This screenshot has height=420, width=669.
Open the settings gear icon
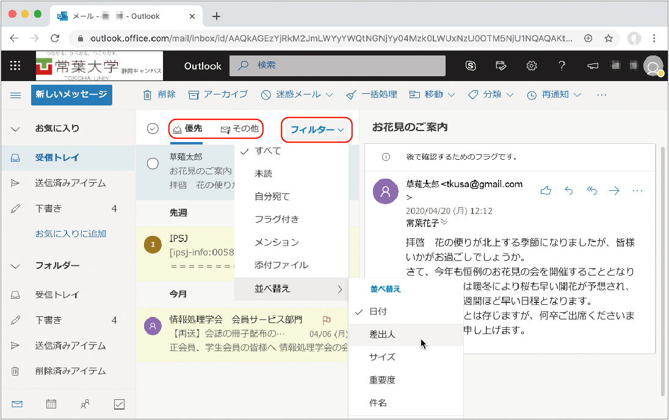click(x=532, y=66)
